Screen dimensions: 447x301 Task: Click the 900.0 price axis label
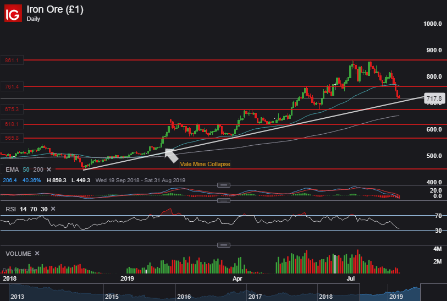click(434, 50)
